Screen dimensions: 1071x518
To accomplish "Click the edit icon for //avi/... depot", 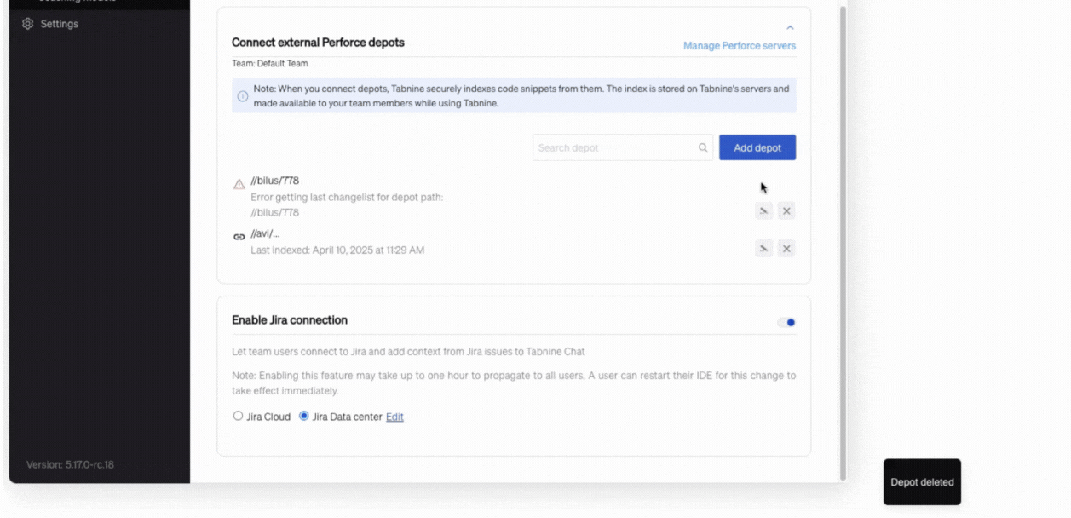I will [x=763, y=249].
